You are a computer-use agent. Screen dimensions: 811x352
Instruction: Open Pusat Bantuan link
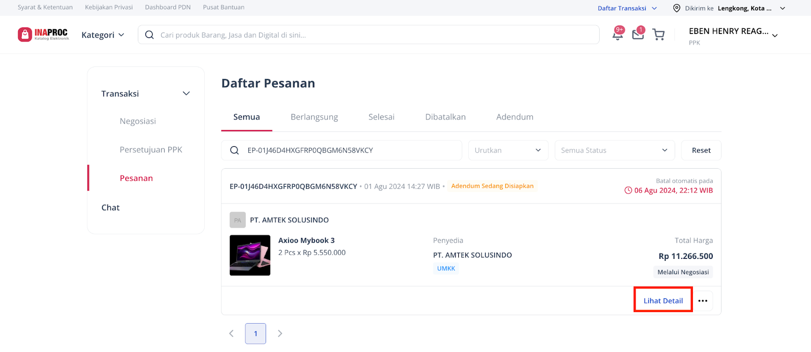224,8
